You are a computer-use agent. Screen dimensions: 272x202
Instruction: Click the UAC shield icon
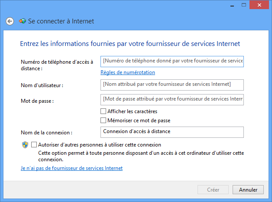(25, 145)
